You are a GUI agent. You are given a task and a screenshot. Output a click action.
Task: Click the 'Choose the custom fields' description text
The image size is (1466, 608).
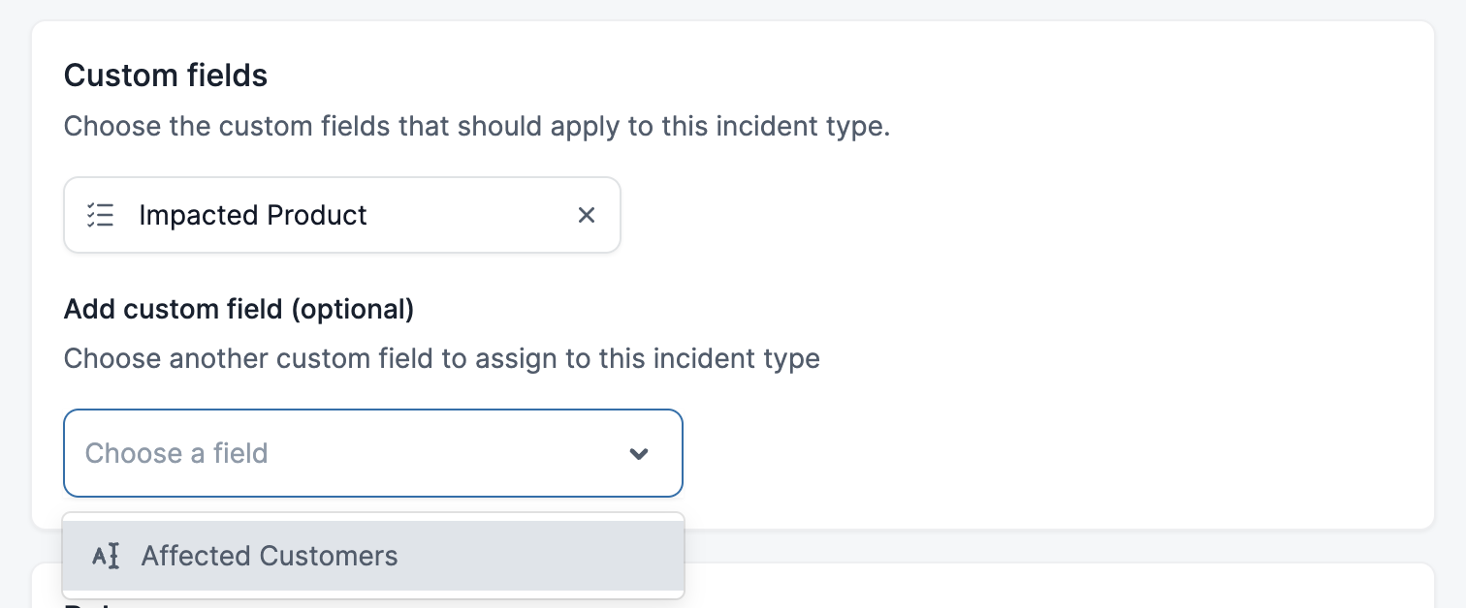pos(476,127)
